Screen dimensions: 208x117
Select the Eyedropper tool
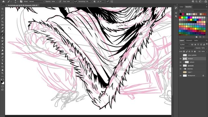(x=2, y=28)
